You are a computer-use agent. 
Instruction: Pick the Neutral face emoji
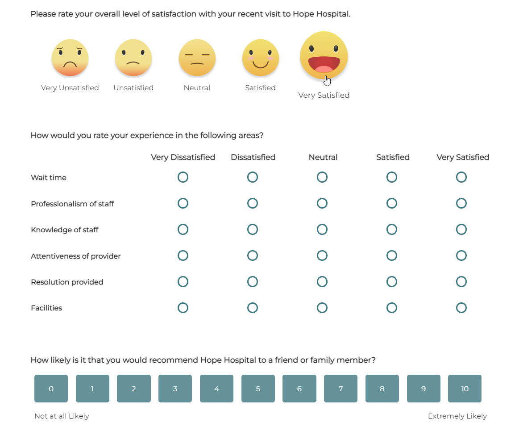pyautogui.click(x=197, y=58)
